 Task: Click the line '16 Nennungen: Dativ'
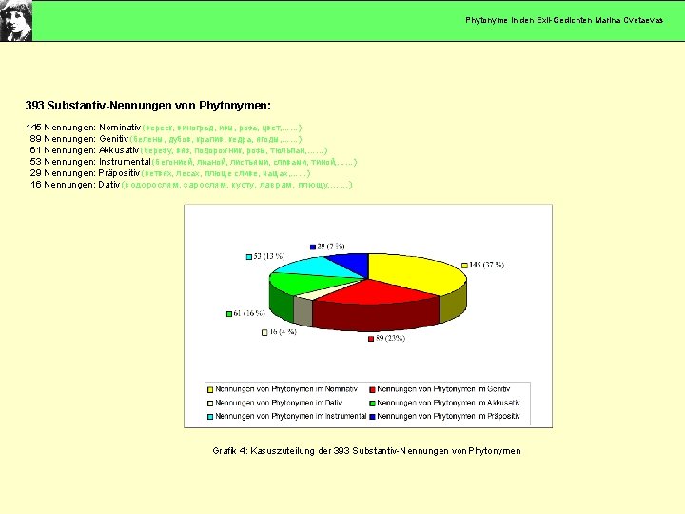click(75, 185)
